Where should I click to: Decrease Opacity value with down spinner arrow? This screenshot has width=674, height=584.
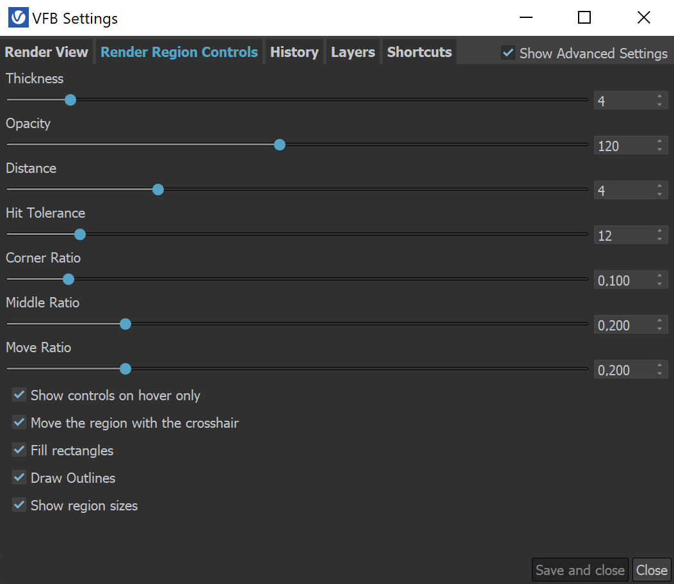tap(659, 150)
